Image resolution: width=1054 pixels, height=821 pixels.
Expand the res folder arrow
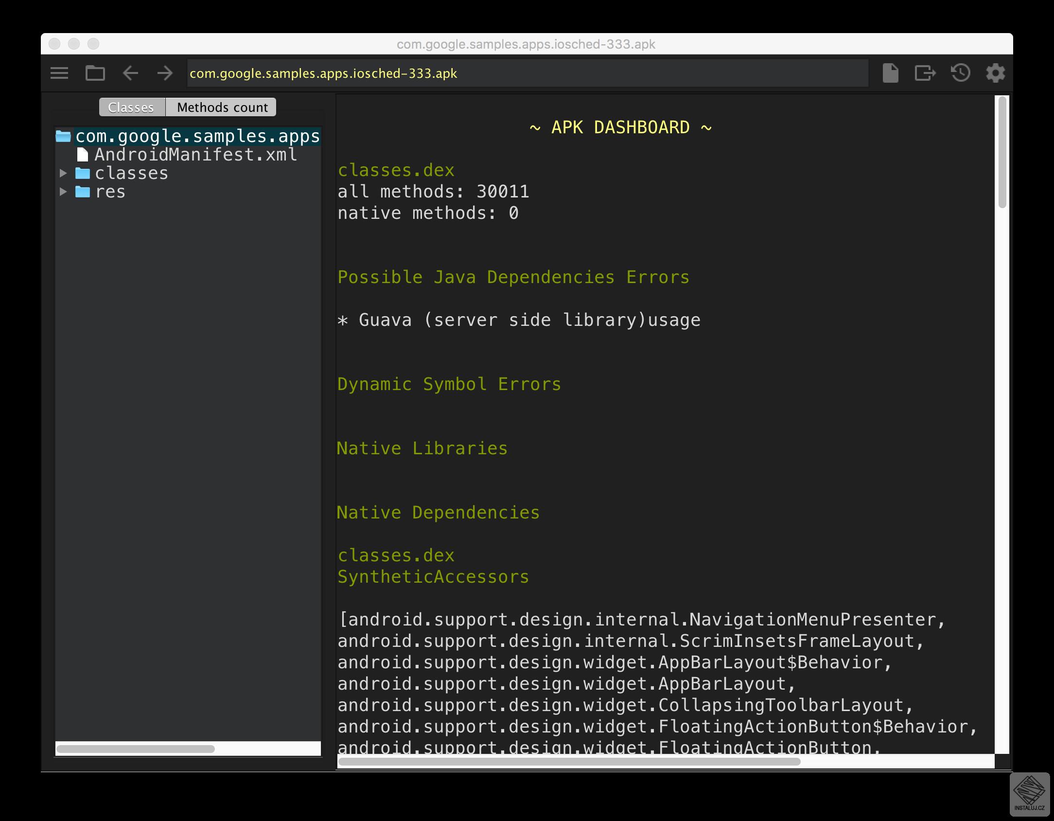(x=63, y=192)
